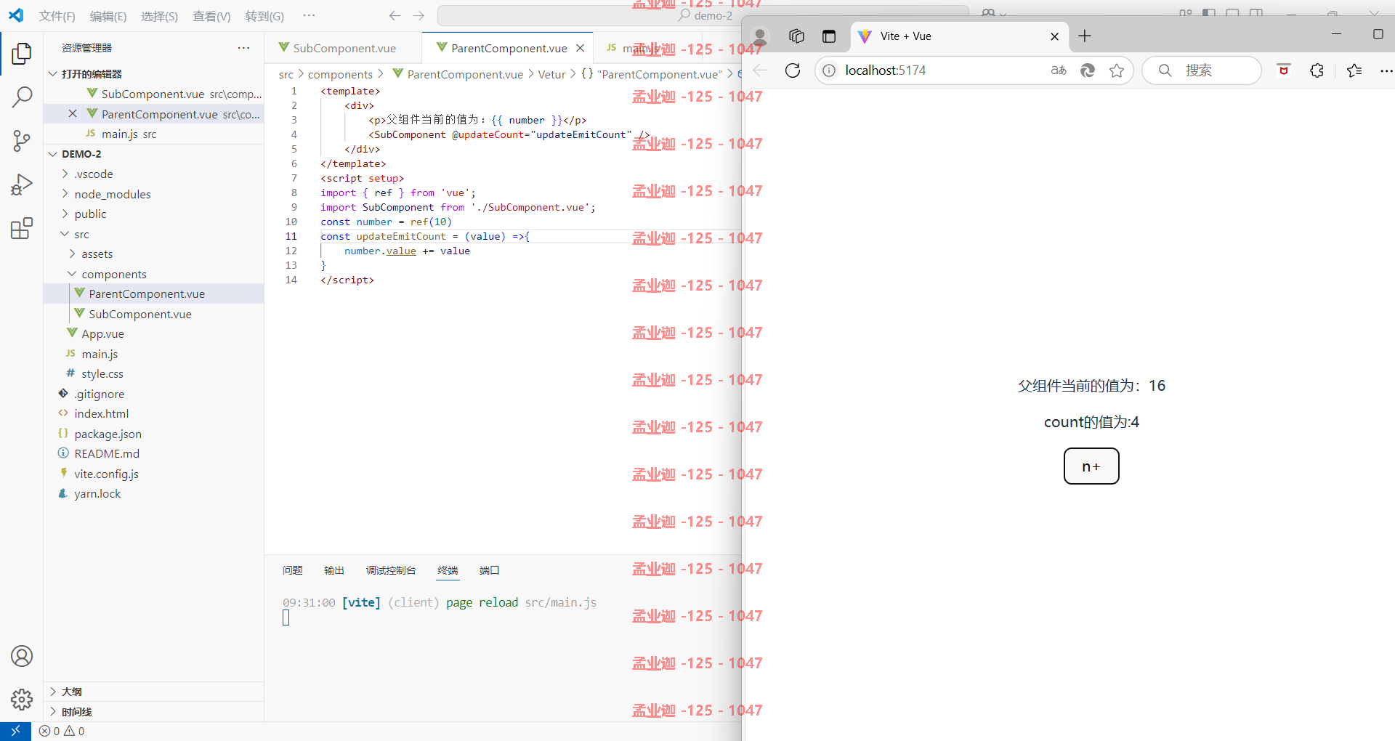The image size is (1395, 741).
Task: Go back in VS Code navigation
Action: pyautogui.click(x=395, y=15)
